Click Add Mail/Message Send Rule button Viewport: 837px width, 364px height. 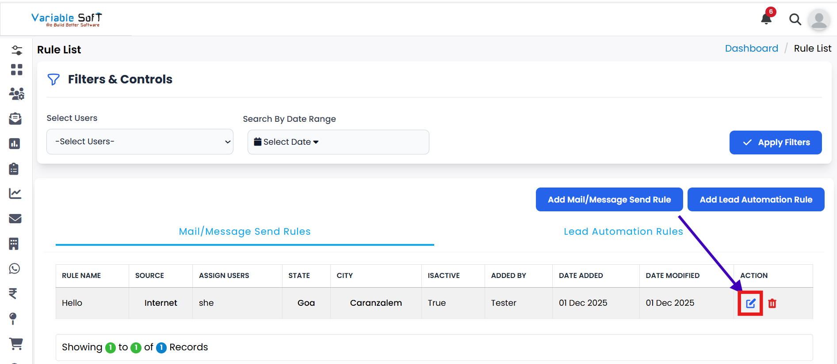[x=609, y=199]
